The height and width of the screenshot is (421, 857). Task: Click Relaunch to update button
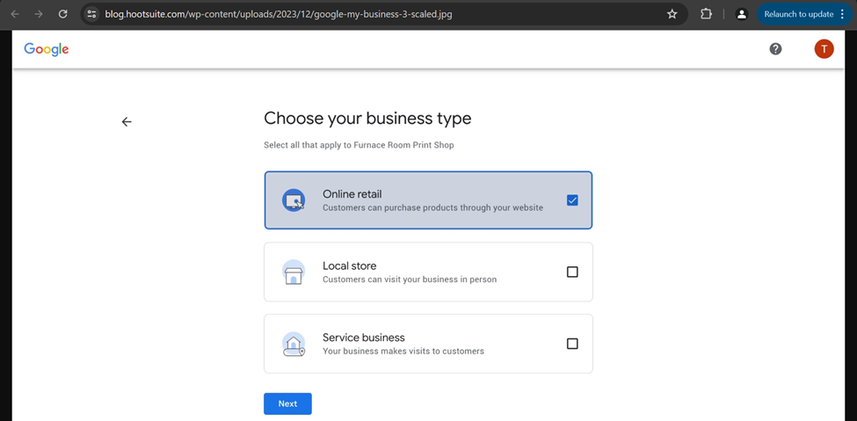798,14
